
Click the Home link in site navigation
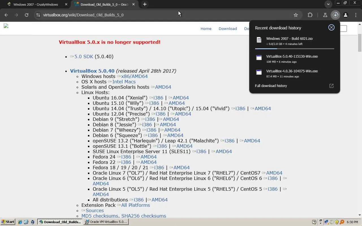coord(206,29)
